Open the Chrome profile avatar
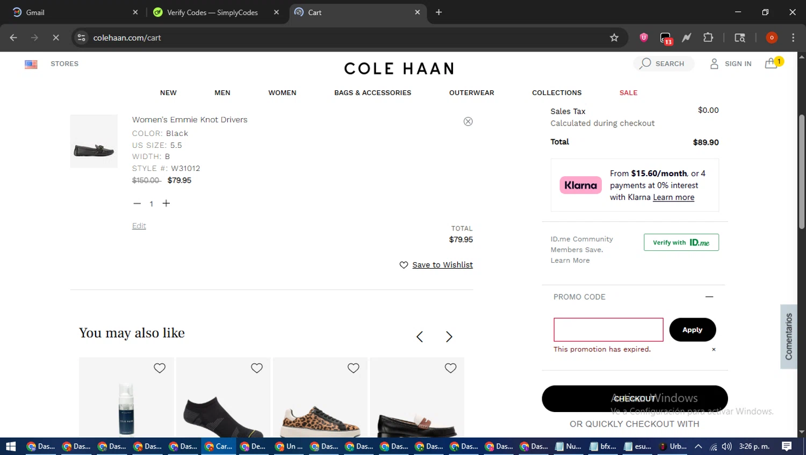This screenshot has height=455, width=806. (772, 38)
